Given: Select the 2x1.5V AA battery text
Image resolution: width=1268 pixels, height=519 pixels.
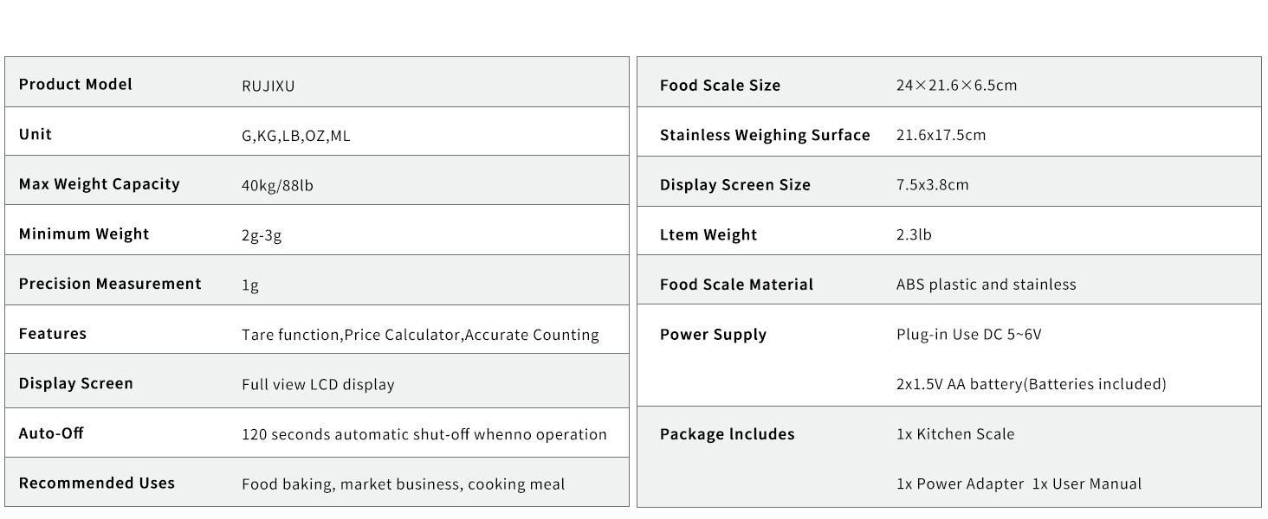Looking at the screenshot, I should 1031,384.
